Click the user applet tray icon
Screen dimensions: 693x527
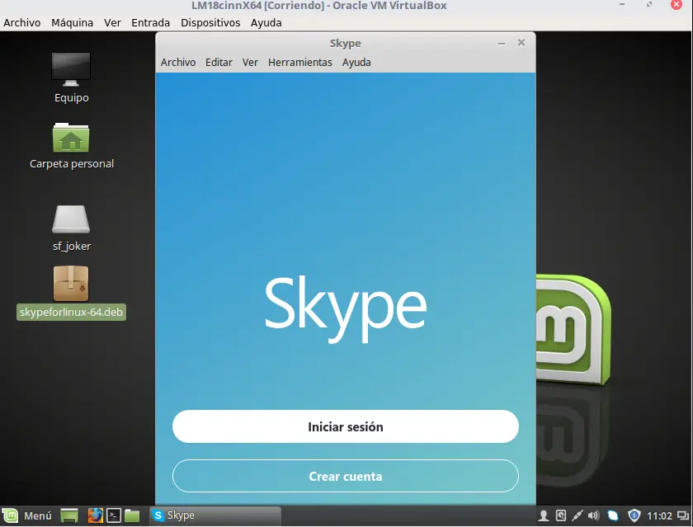click(x=544, y=515)
